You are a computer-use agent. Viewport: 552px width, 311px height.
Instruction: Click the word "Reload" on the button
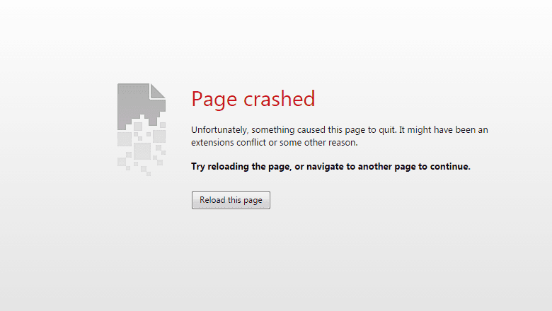212,200
